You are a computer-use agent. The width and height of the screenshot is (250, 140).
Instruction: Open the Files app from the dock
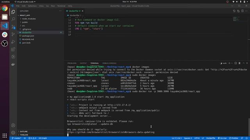tap(5, 17)
